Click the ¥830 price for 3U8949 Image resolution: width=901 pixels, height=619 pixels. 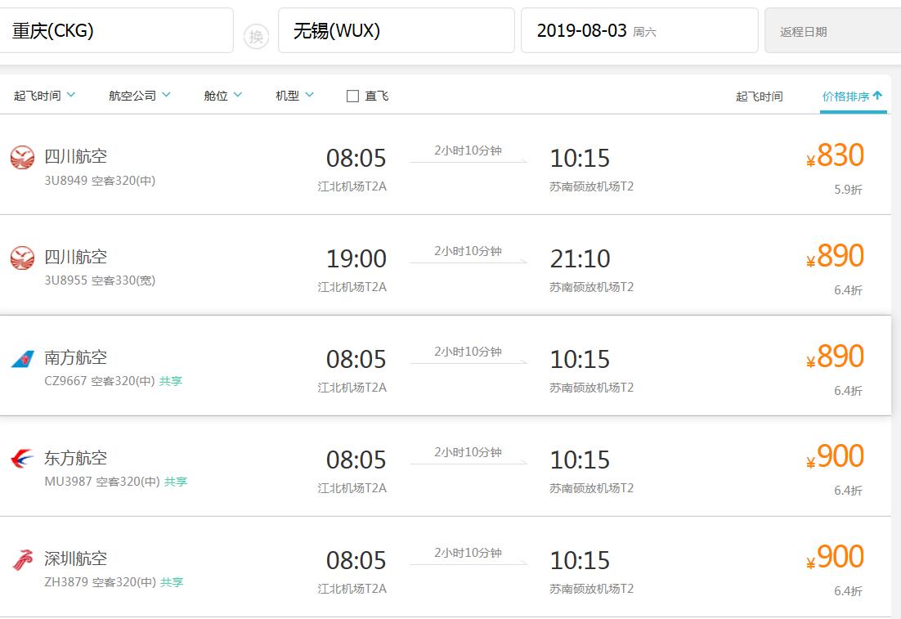point(835,155)
